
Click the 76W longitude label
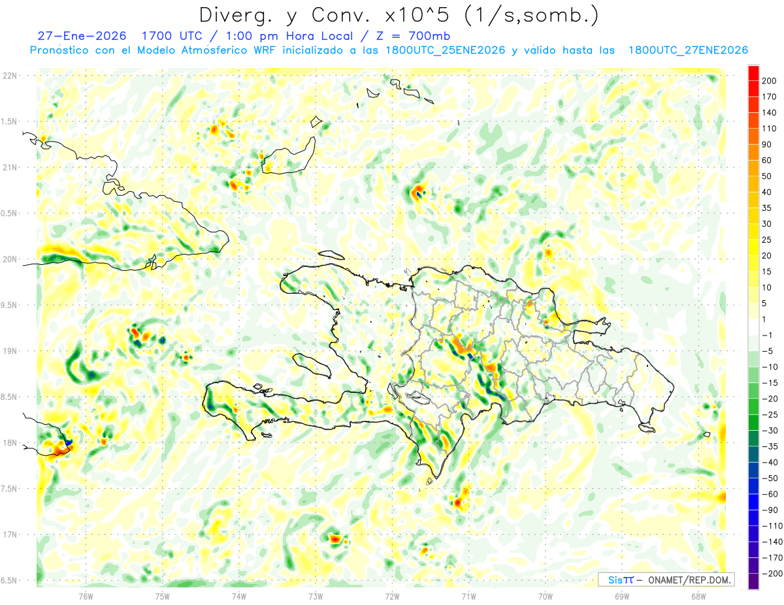pyautogui.click(x=86, y=595)
